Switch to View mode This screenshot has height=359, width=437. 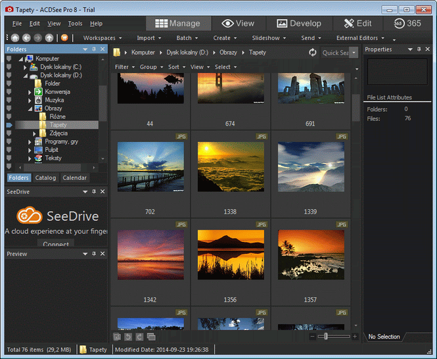click(238, 24)
